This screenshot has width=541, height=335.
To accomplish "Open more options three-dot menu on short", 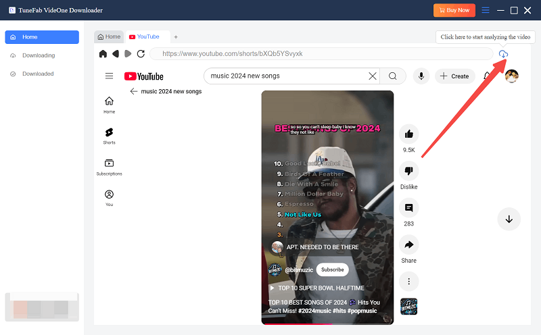I will 409,281.
